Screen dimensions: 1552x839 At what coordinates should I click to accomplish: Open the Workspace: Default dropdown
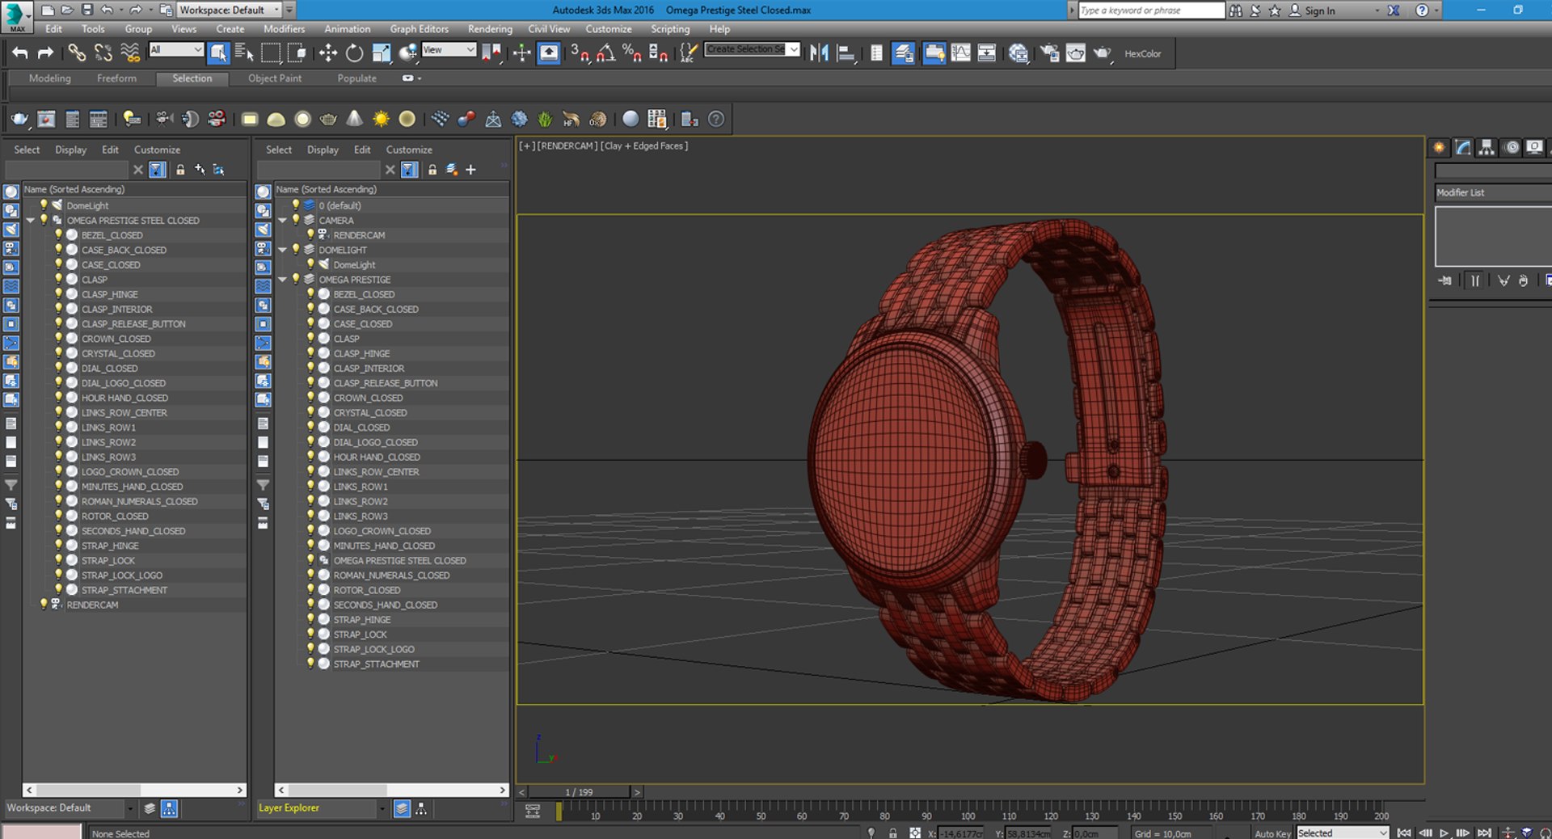pyautogui.click(x=229, y=10)
